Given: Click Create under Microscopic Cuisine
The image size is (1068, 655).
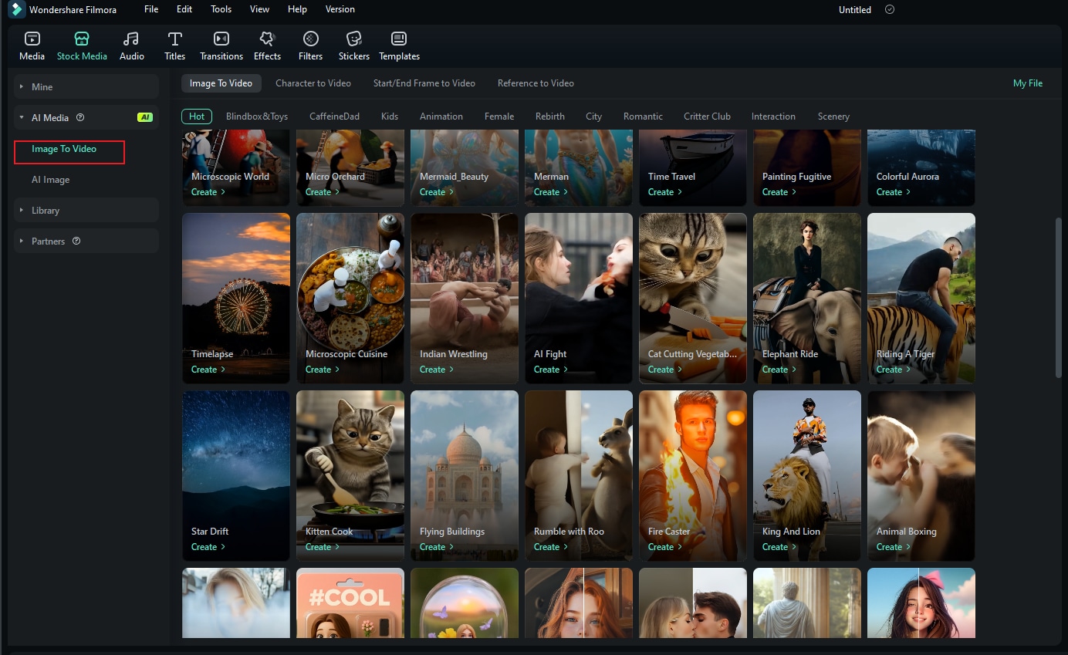Looking at the screenshot, I should click(x=323, y=370).
